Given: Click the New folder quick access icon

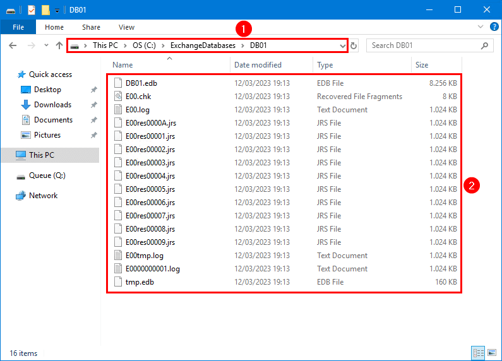Looking at the screenshot, I should [x=45, y=10].
